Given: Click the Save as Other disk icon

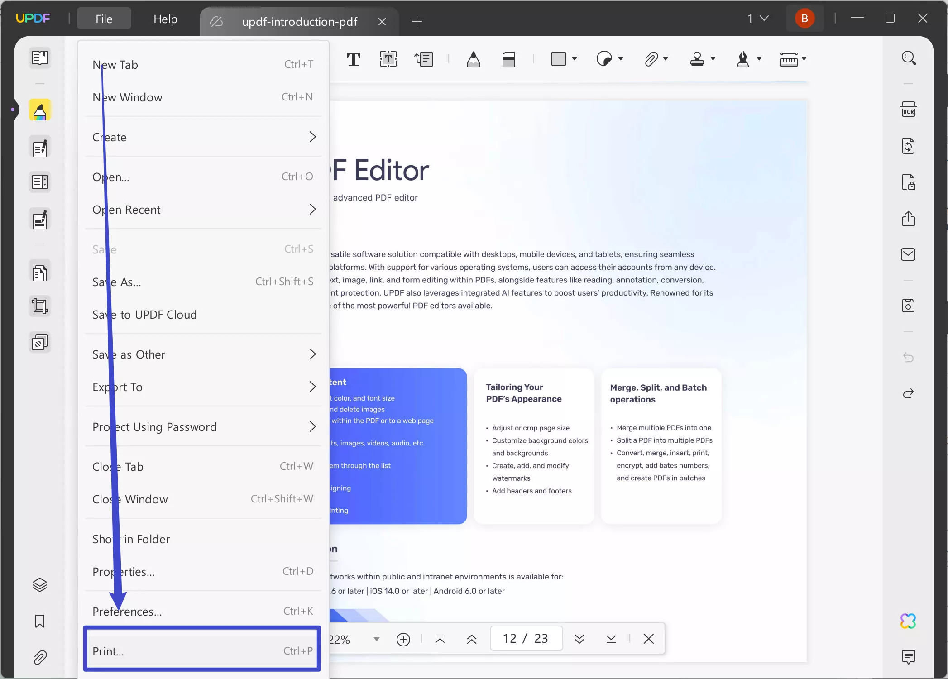Looking at the screenshot, I should pos(908,306).
